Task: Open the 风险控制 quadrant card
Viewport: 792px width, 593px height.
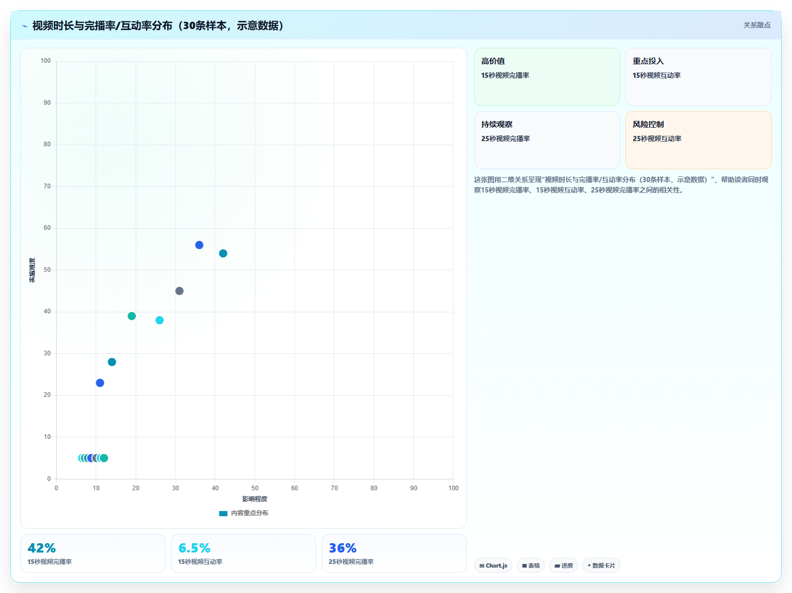Action: [699, 140]
